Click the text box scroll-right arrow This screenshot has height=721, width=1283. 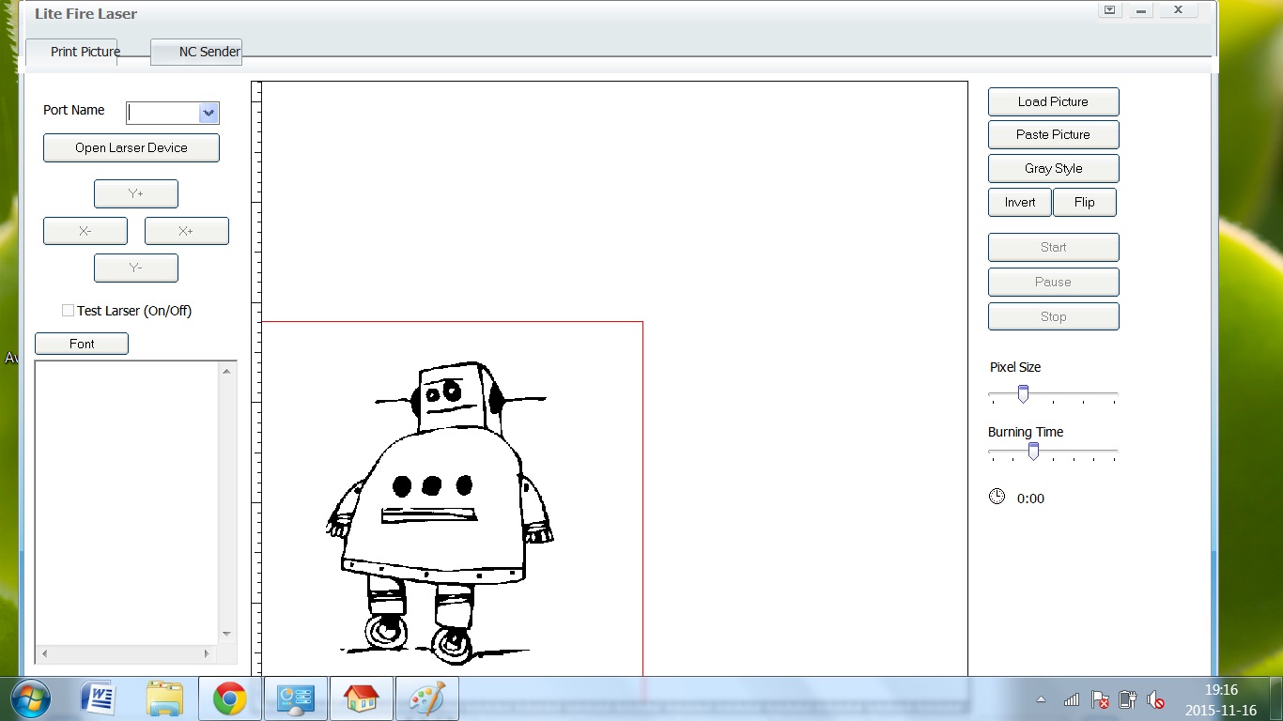coord(208,653)
